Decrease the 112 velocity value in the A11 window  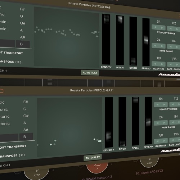tap(172, 104)
